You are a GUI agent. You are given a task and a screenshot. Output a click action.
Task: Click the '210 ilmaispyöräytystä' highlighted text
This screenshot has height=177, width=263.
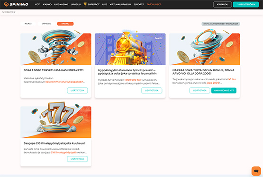pos(63,152)
